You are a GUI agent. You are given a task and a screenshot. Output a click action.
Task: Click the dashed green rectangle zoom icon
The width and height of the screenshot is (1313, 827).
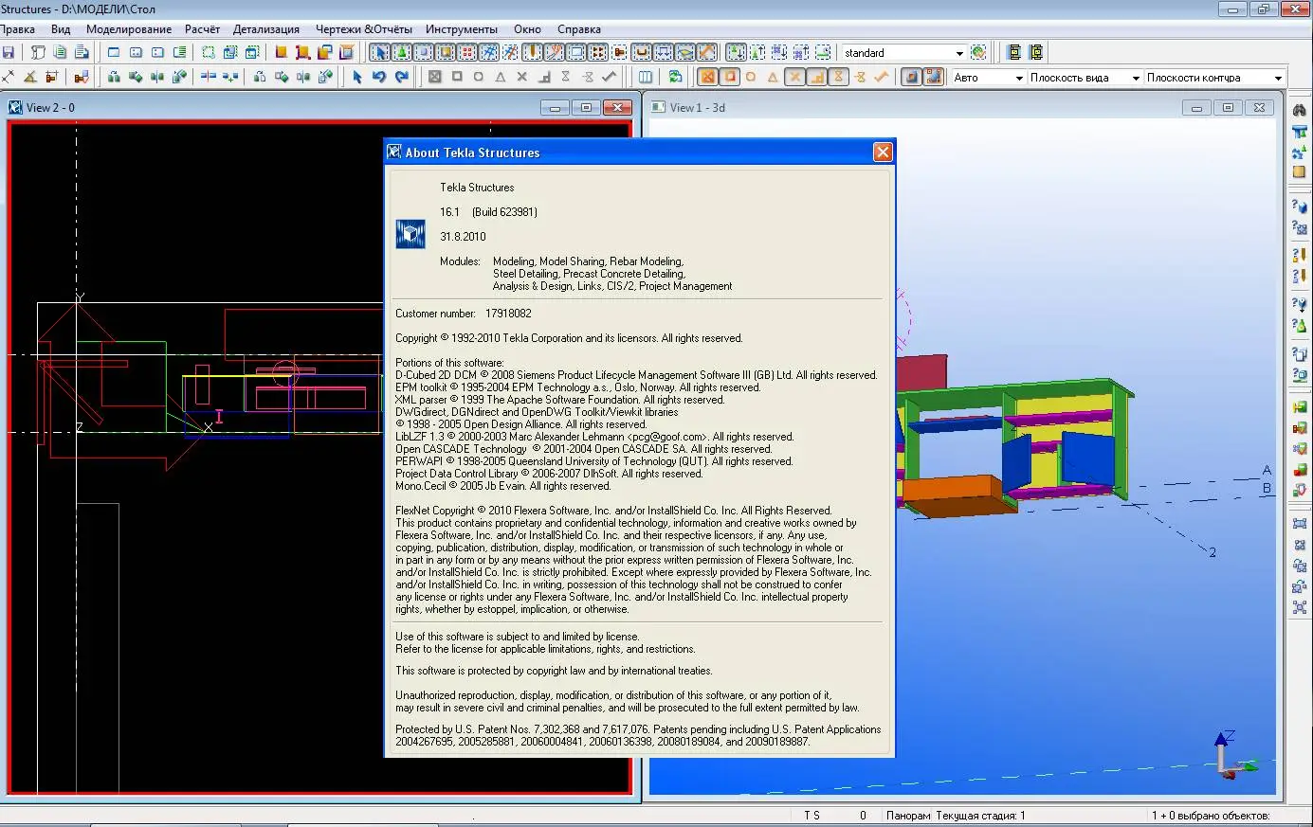click(208, 52)
